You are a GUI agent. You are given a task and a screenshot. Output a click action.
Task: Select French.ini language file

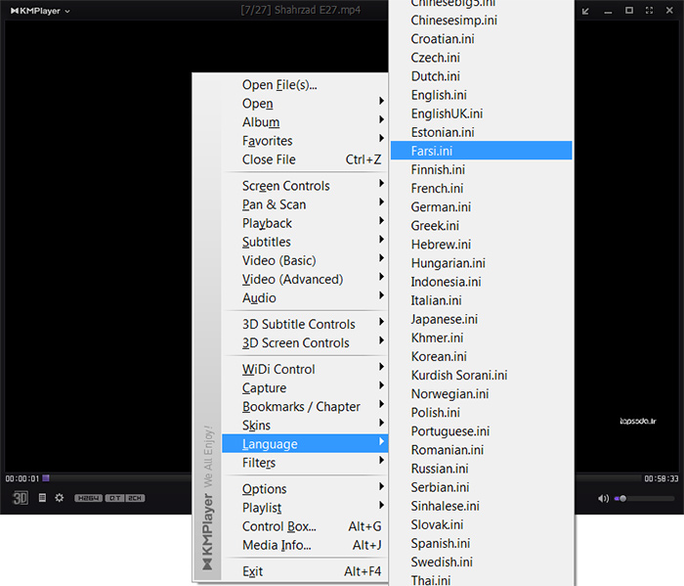tap(481, 188)
